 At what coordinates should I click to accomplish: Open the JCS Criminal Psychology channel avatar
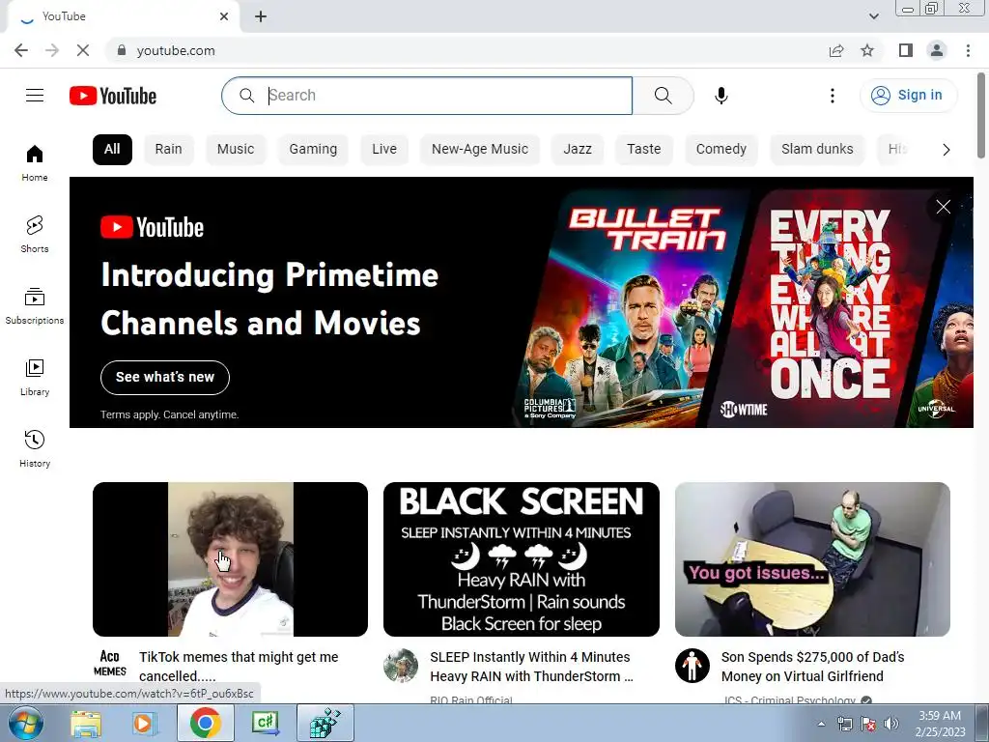692,666
